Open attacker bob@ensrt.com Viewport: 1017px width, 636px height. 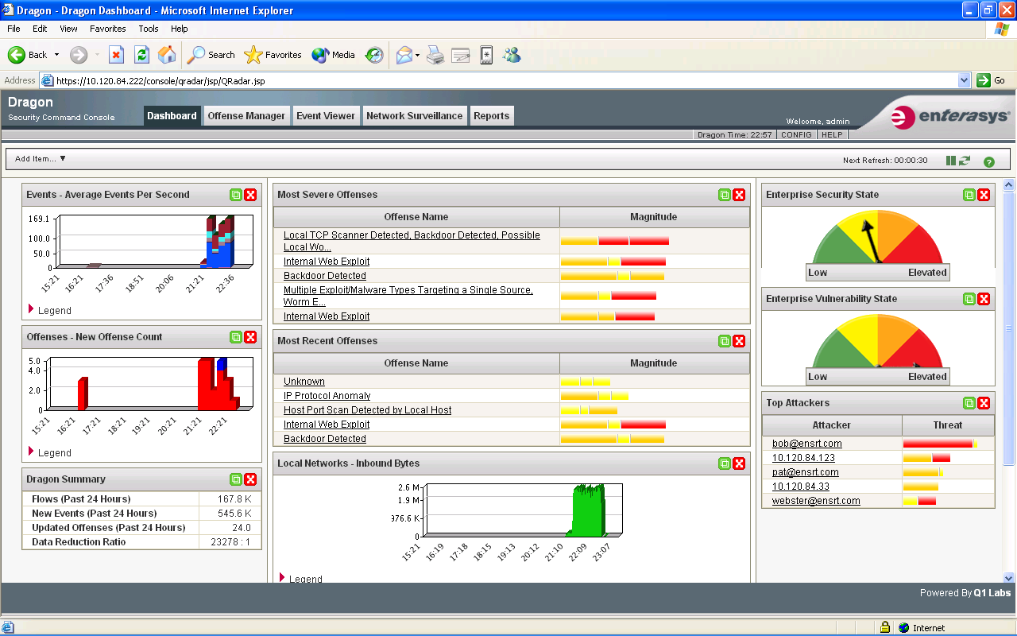pyautogui.click(x=807, y=444)
